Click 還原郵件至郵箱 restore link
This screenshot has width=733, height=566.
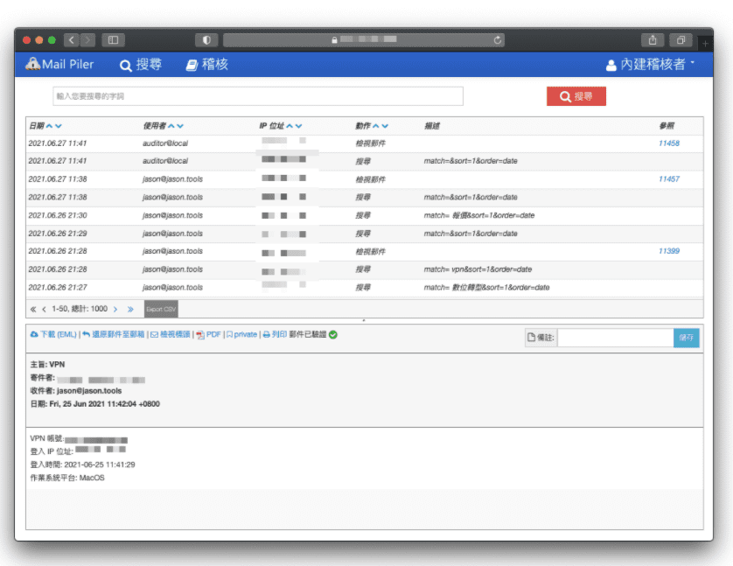click(114, 334)
